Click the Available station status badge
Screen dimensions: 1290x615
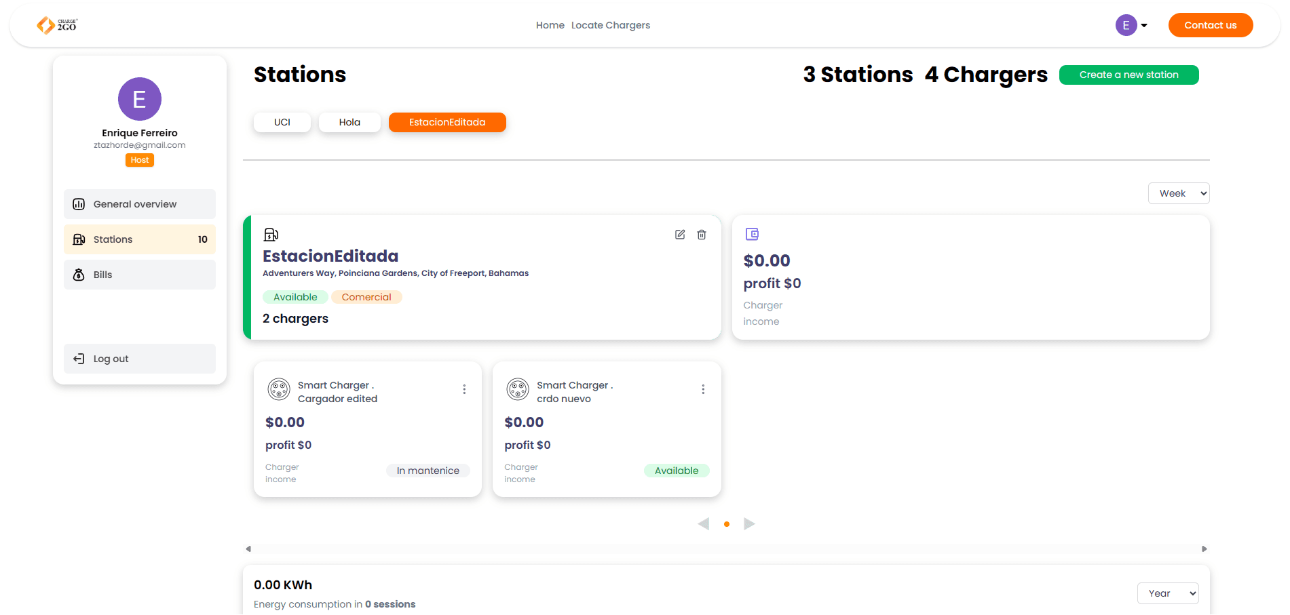click(295, 297)
